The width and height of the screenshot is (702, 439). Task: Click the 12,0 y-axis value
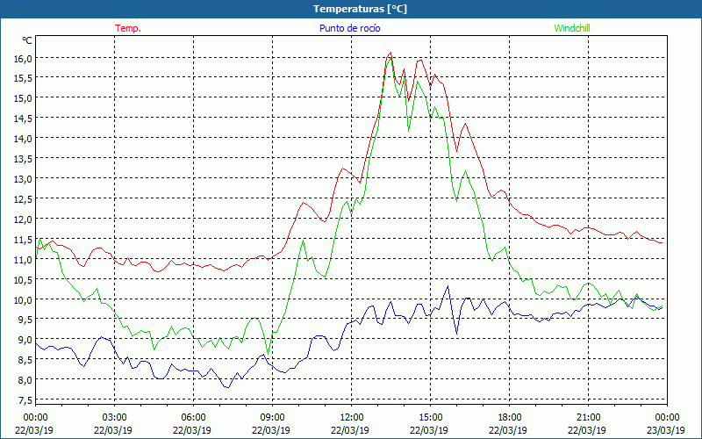[24, 219]
